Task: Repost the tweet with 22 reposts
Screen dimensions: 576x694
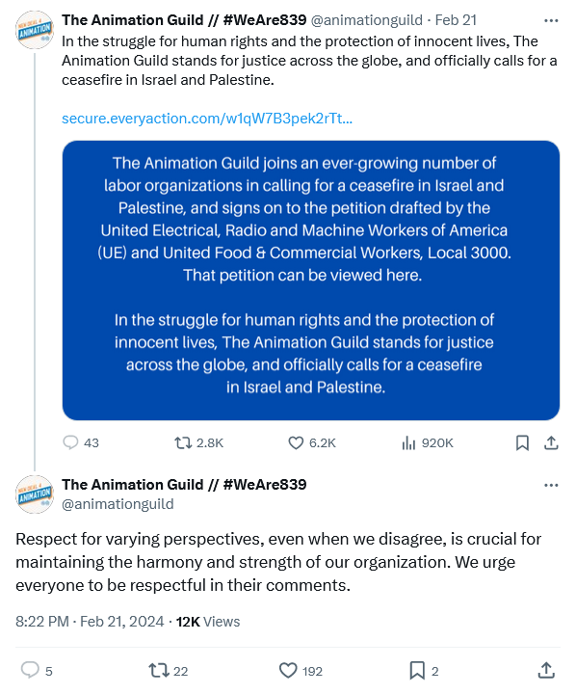Action: (x=169, y=671)
